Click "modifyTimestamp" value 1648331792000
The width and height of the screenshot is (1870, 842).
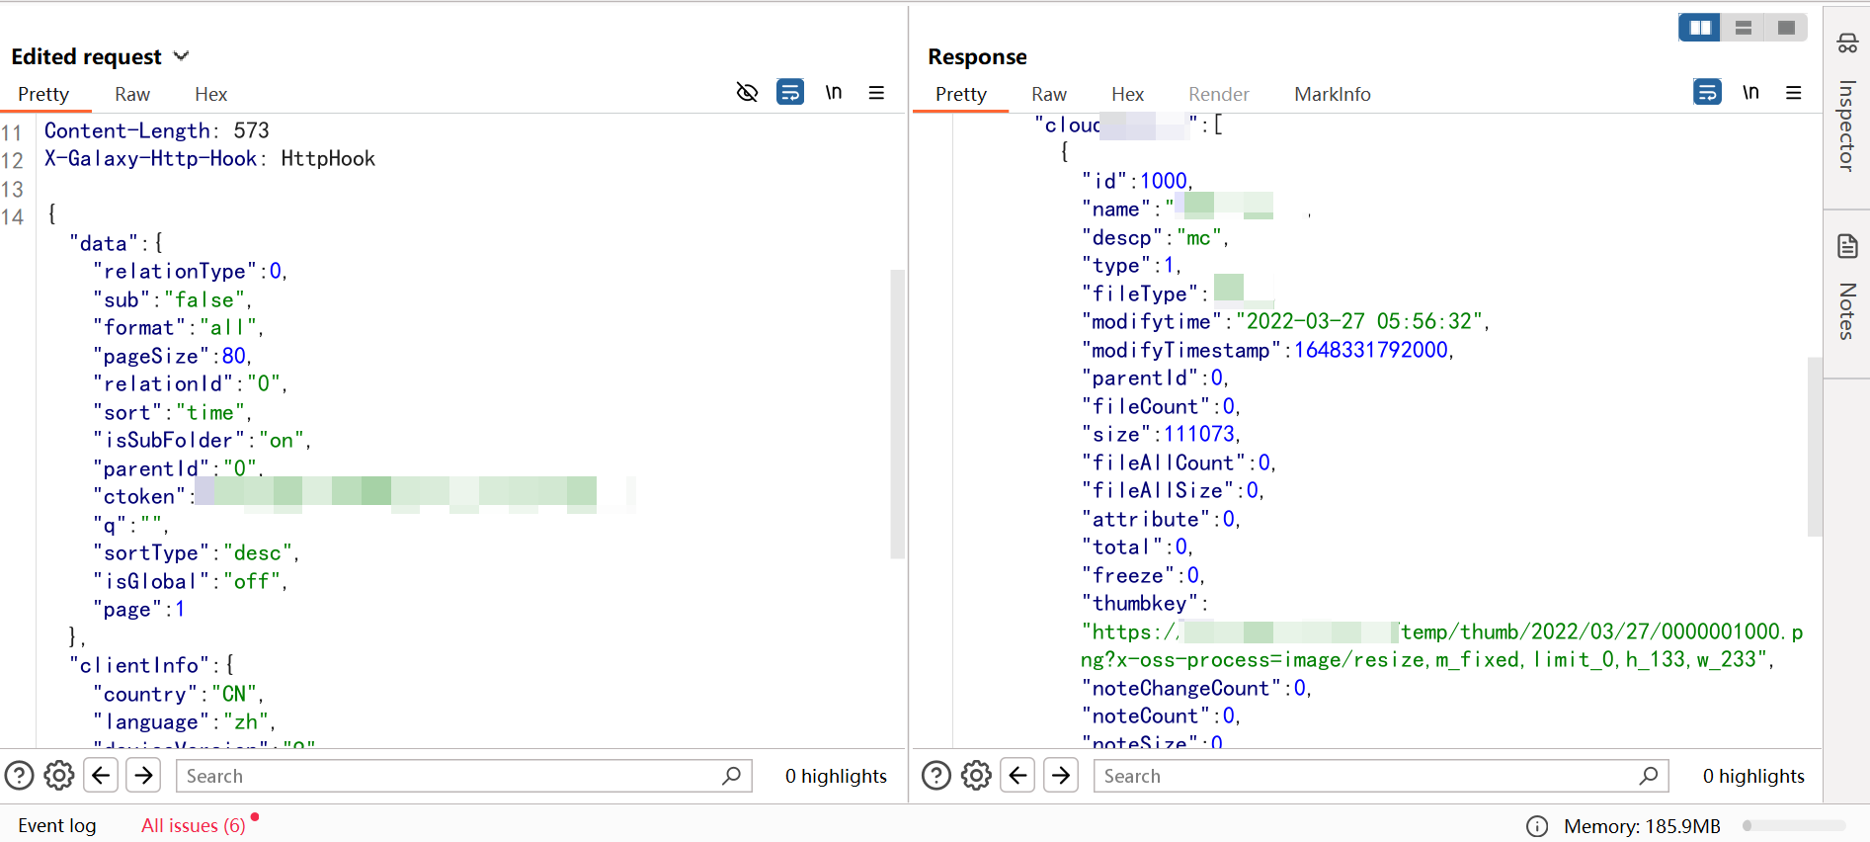pyautogui.click(x=1371, y=350)
